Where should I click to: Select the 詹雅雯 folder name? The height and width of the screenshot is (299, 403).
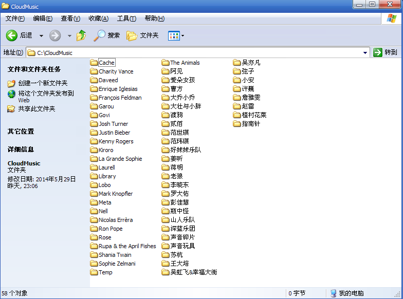coord(251,98)
